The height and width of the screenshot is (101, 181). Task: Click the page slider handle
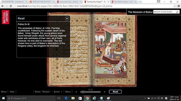point(83,92)
